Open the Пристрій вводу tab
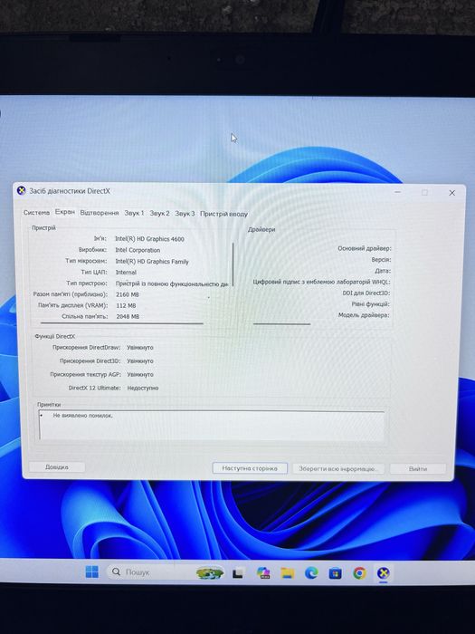This screenshot has height=634, width=475. click(223, 214)
